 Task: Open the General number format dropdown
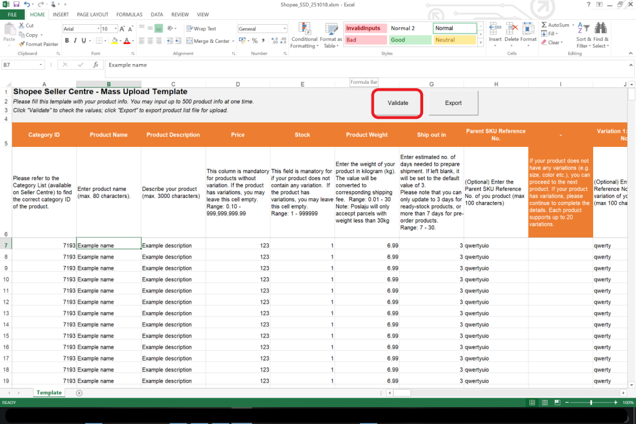284,29
